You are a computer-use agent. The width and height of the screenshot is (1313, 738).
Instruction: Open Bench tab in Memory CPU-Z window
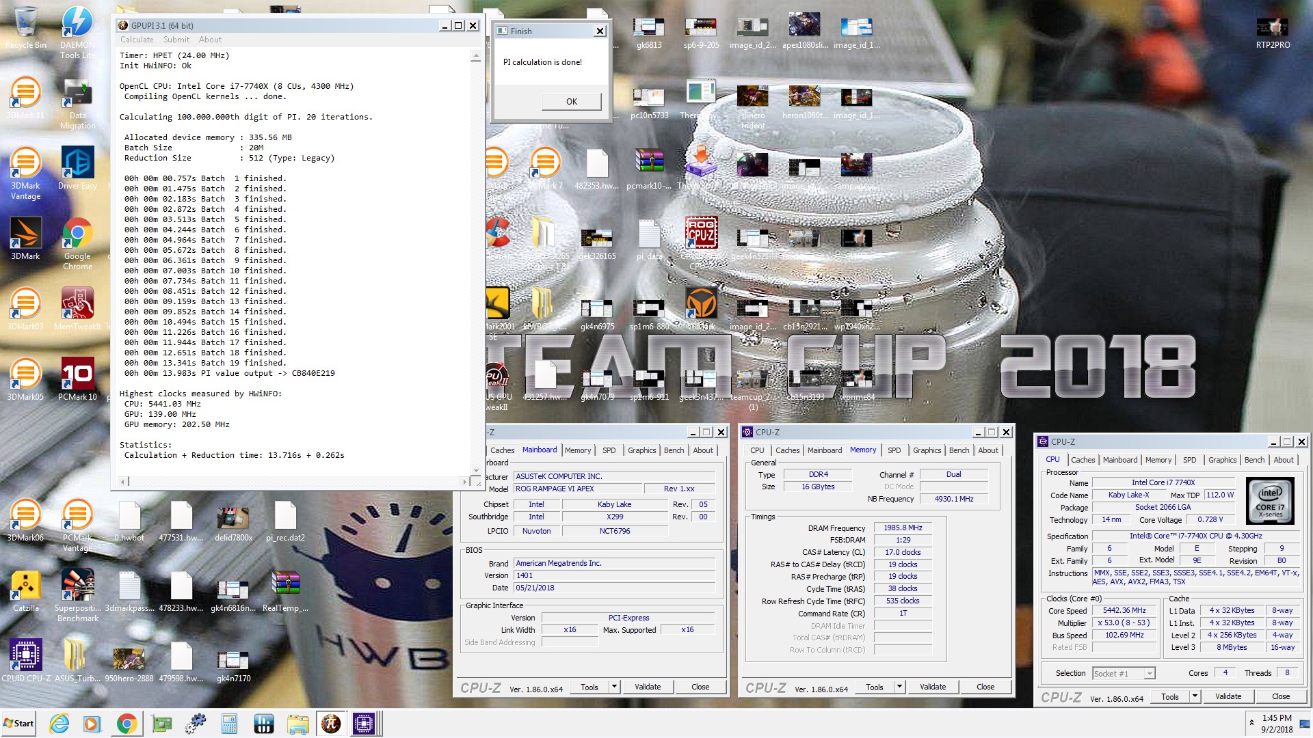959,450
